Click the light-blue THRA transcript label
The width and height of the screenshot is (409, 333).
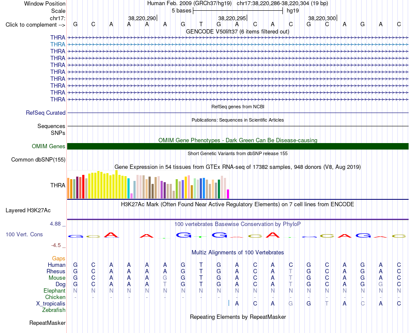pyautogui.click(x=58, y=45)
